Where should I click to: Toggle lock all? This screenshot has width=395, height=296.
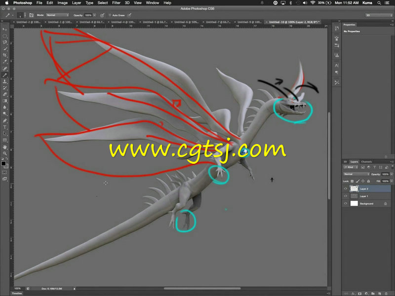(368, 181)
